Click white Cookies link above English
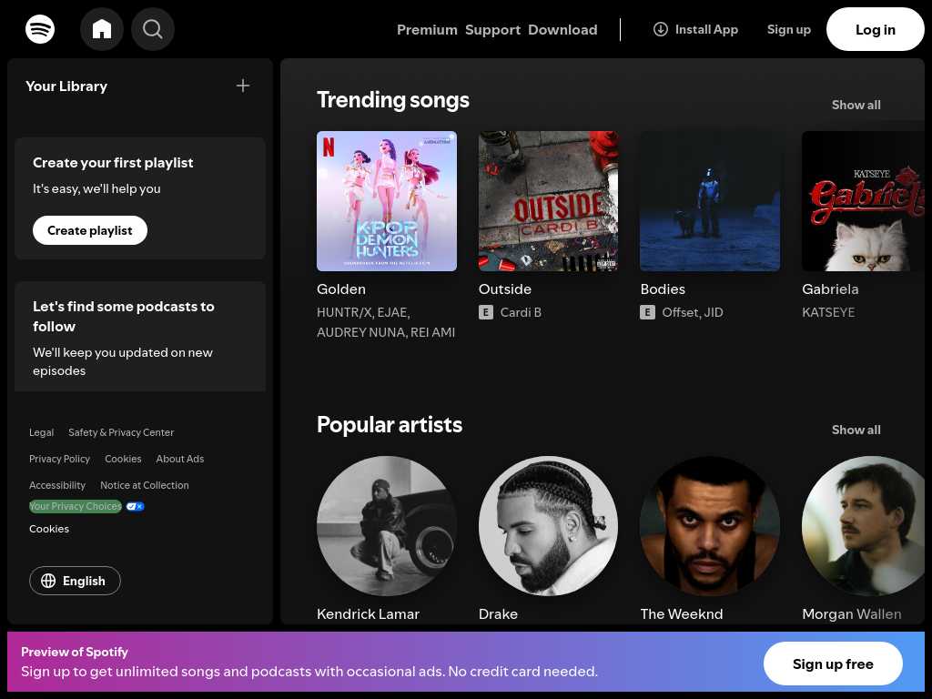This screenshot has width=932, height=699. click(49, 529)
